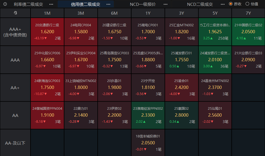Click the 1Y column header
265x156 pixels.
coord(148,13)
